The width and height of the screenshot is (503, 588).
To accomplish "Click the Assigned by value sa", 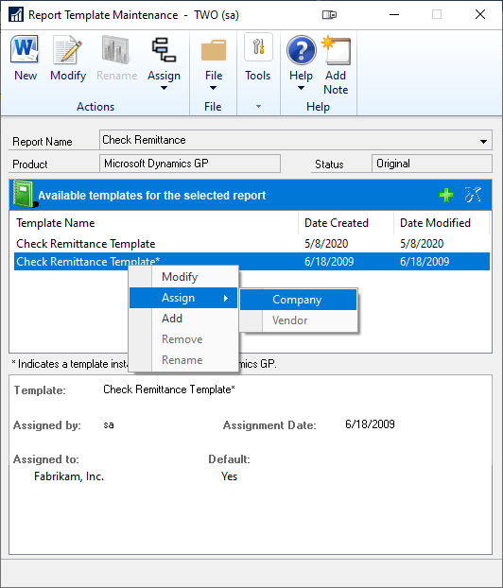I will (109, 424).
